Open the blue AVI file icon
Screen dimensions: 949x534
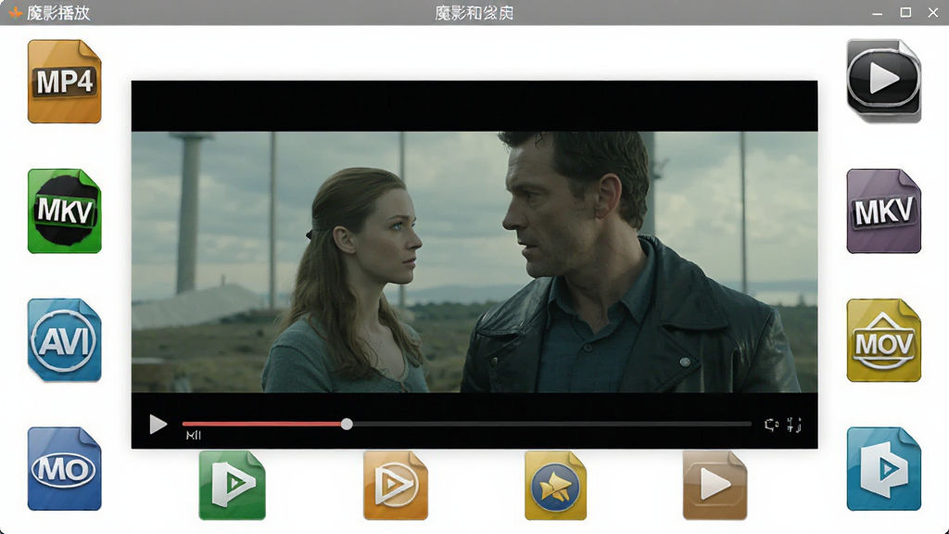[x=64, y=340]
